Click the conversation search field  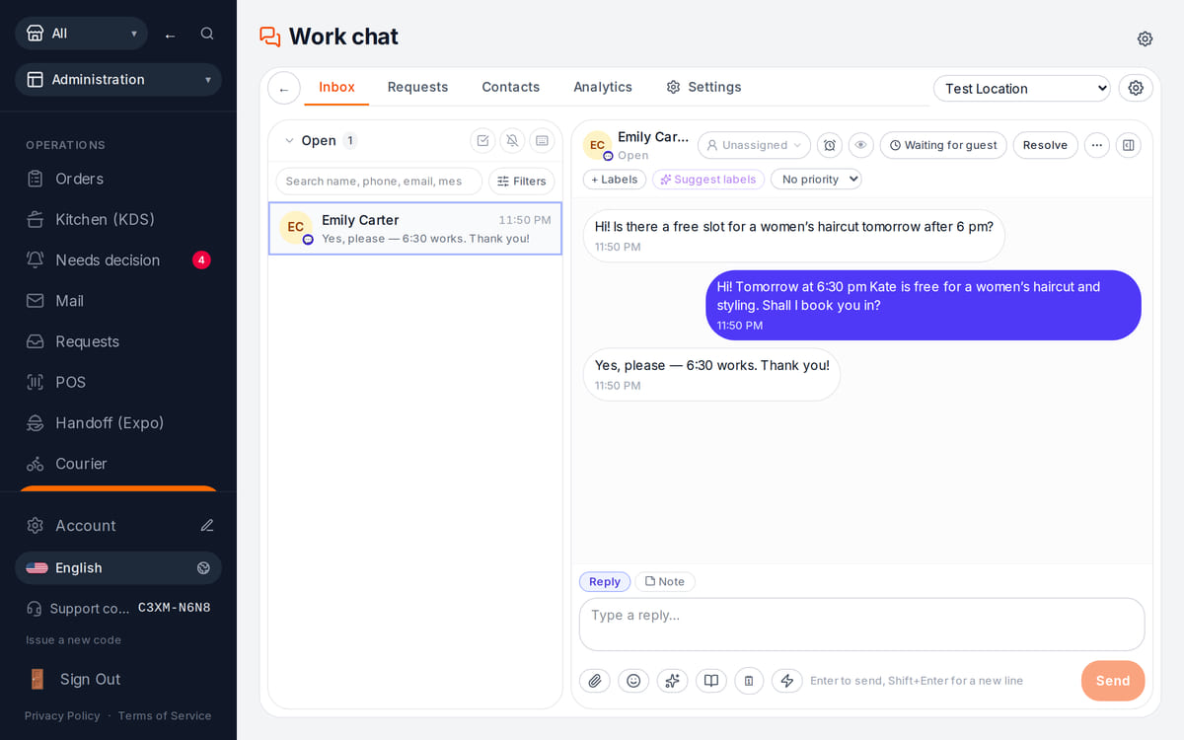[x=379, y=181]
